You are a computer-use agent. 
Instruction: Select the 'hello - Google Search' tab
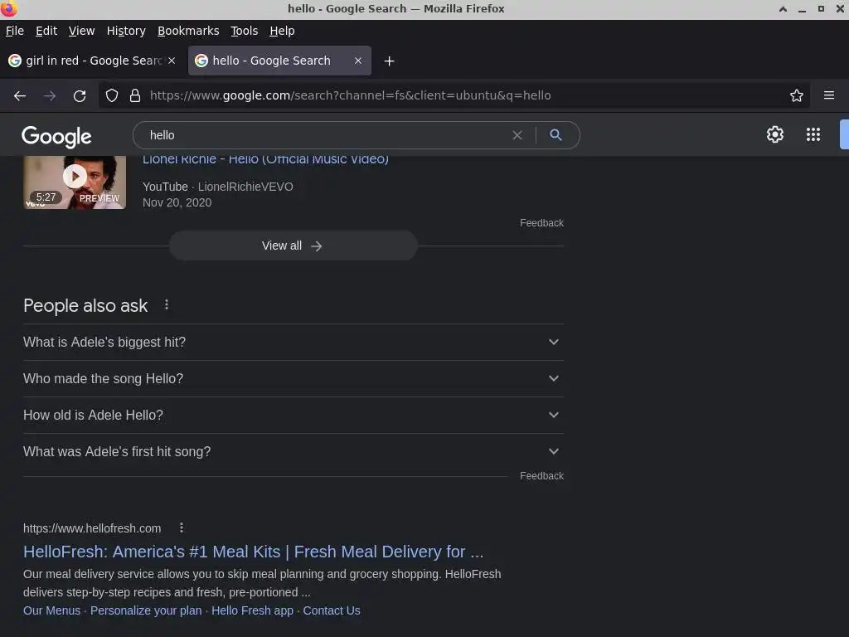point(279,61)
